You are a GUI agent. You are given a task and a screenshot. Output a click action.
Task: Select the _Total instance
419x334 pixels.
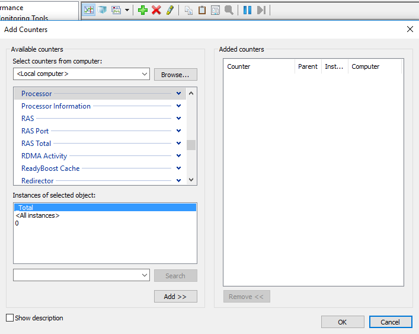[x=105, y=208]
